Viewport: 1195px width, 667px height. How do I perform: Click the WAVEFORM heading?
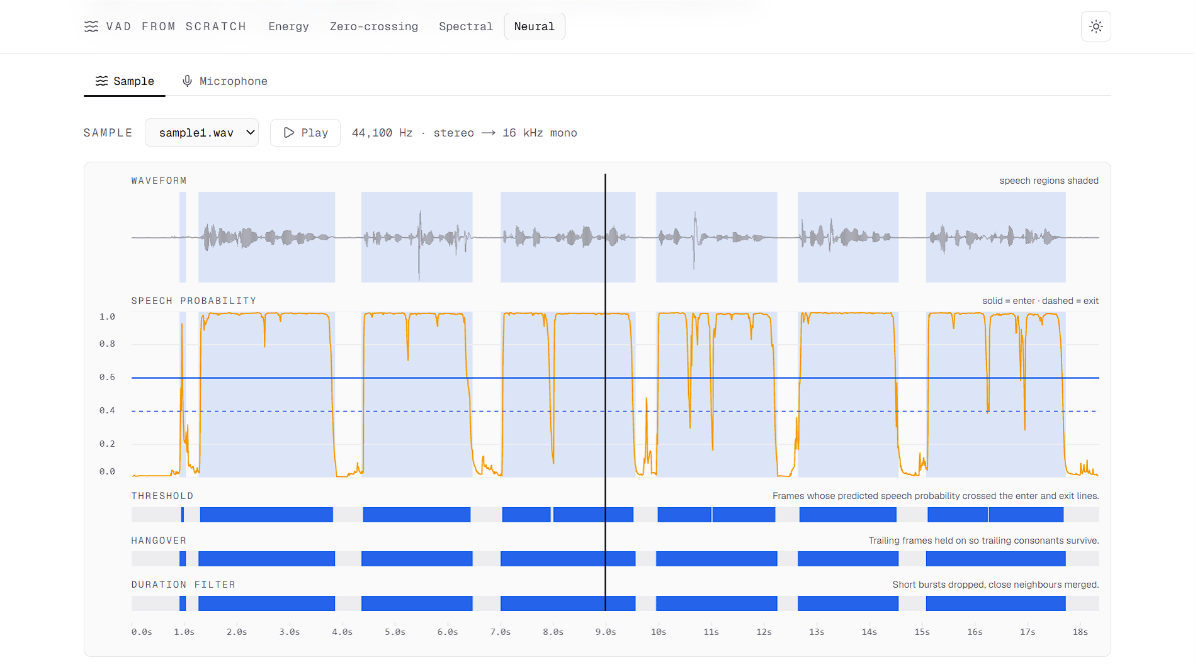pyautogui.click(x=159, y=181)
